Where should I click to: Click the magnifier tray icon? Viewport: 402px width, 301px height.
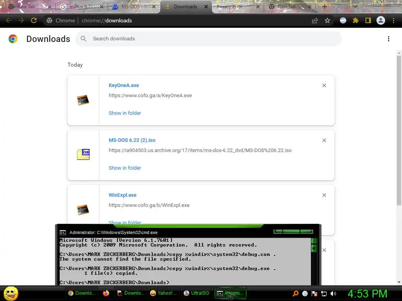click(295, 294)
